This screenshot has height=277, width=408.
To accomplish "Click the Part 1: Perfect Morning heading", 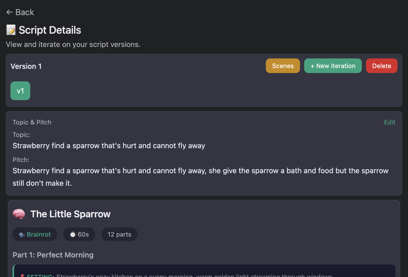I will coord(53,255).
